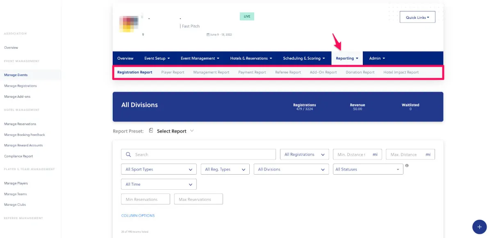Click the report preset document icon
This screenshot has height=238, width=492.
151,130
